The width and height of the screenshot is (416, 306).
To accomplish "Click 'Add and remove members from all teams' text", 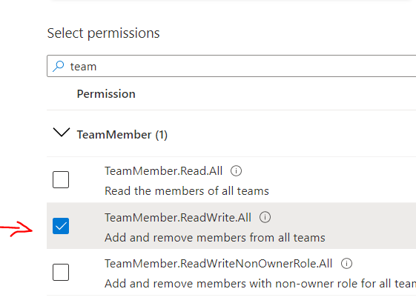I will pos(215,238).
